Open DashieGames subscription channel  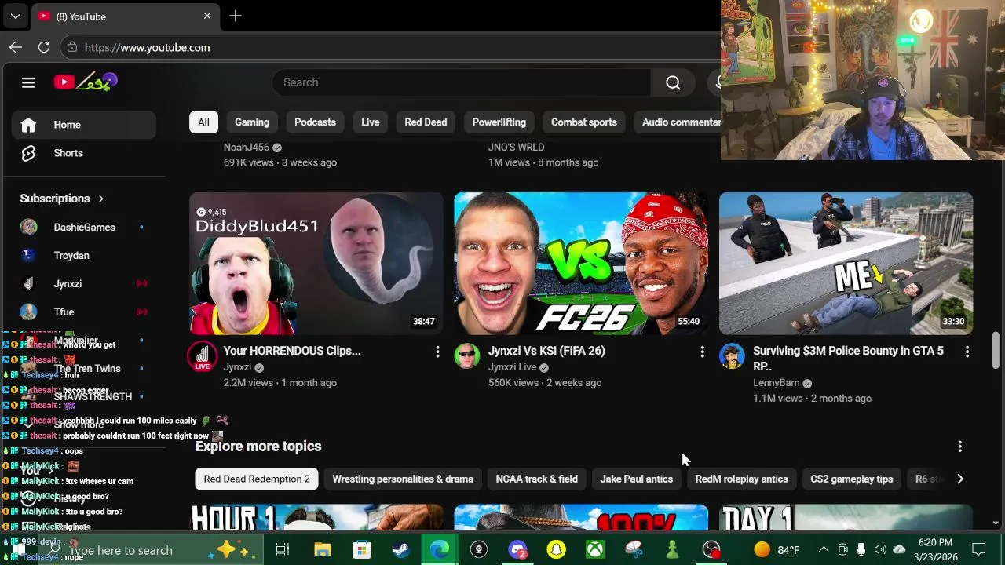83,227
